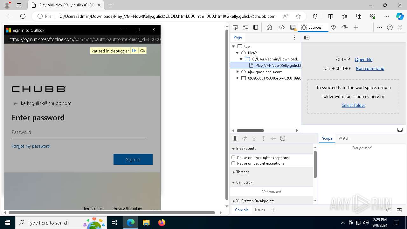407x229 pixels.
Task: Expand the ajax.googleapis.com node
Action: [237, 72]
